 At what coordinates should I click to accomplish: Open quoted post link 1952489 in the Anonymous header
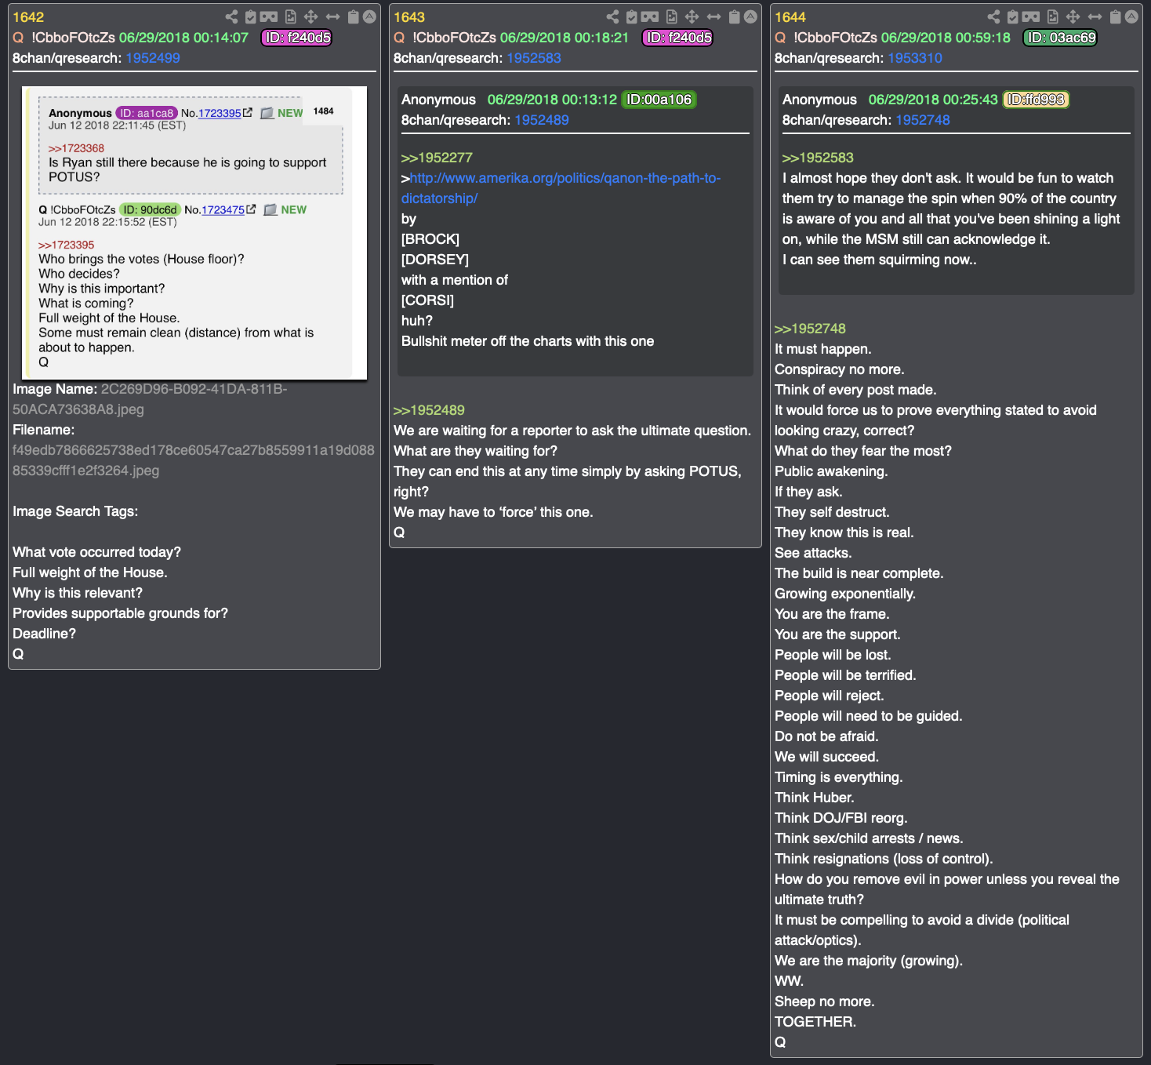pyautogui.click(x=542, y=120)
